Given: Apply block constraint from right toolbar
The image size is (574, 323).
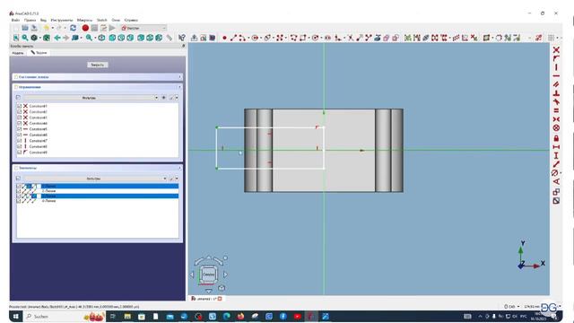Looking at the screenshot, I should pos(556,127).
